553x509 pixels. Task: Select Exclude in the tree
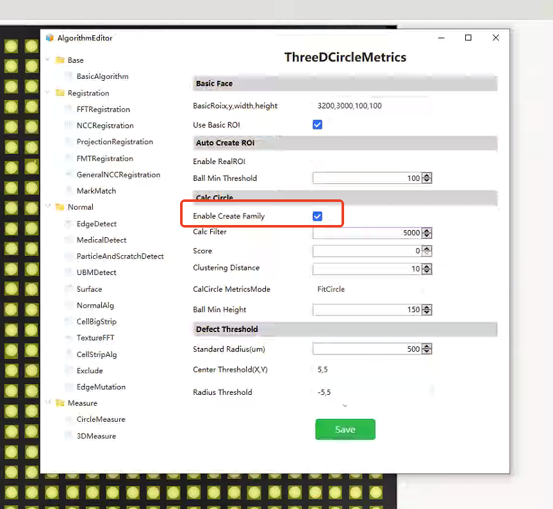pos(90,371)
